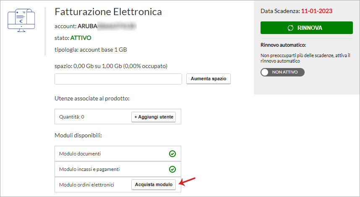This screenshot has width=360, height=197.
Task: Click the Fatturazione Elettronica heading
Action: [x=108, y=12]
